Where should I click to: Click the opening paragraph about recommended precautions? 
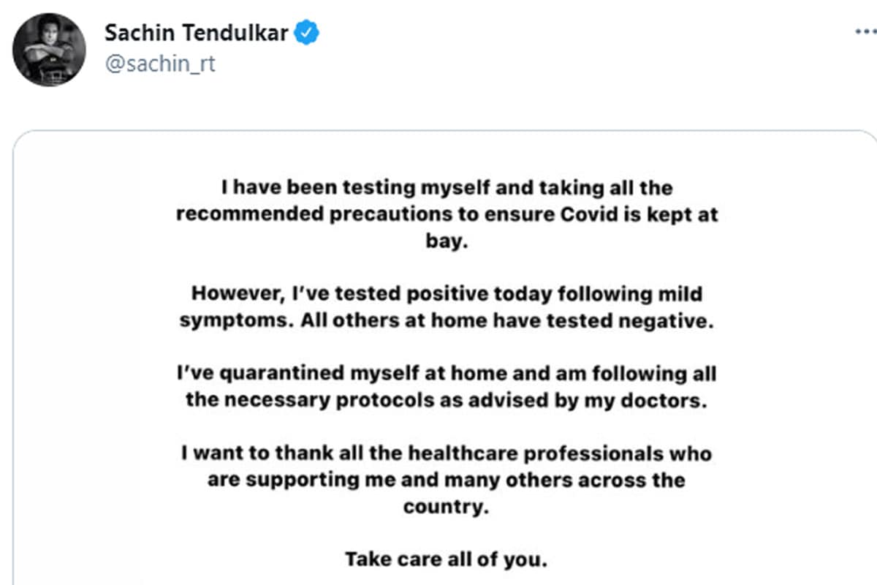[x=447, y=214]
